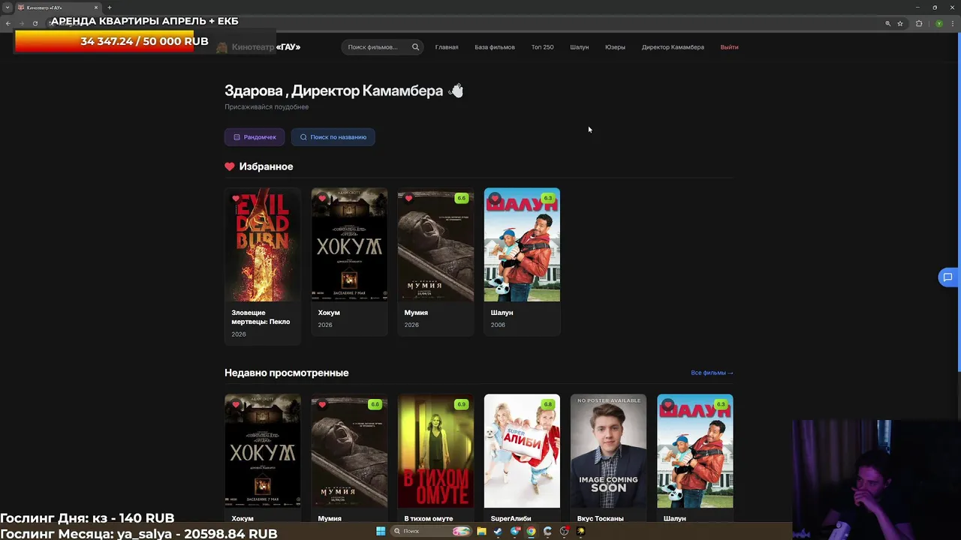The height and width of the screenshot is (540, 961).
Task: Open SuperАлиби poster
Action: (522, 451)
